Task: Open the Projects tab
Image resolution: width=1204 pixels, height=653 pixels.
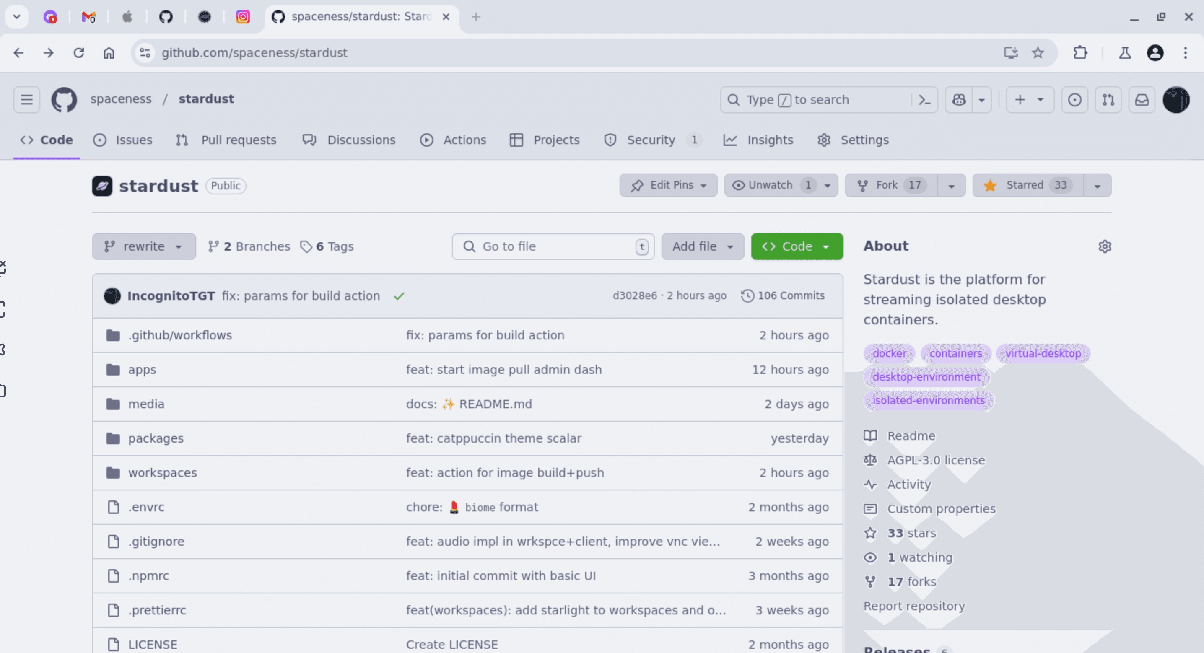Action: (545, 140)
